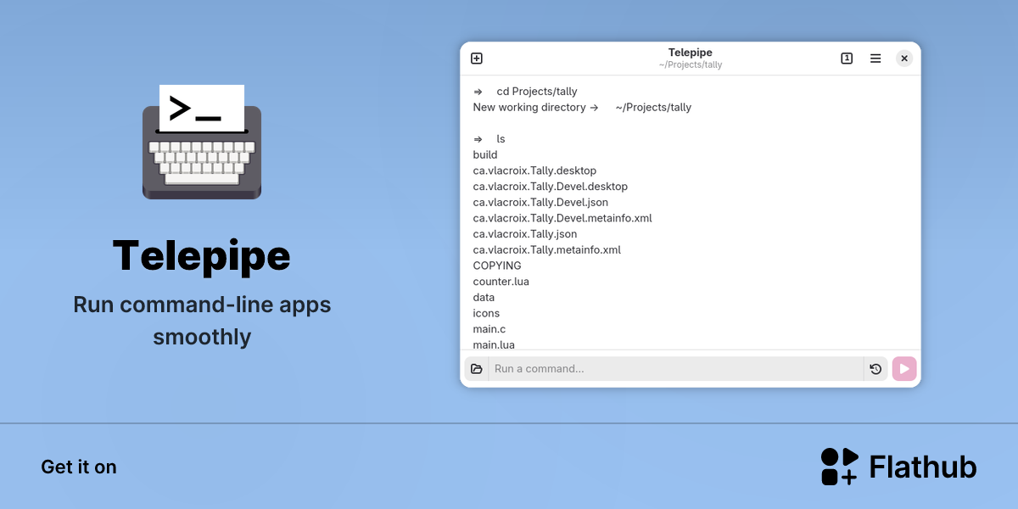
Task: Click the Flathub wordmark text
Action: (923, 467)
